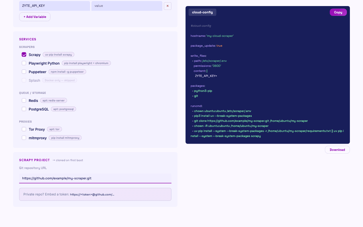Remove the ZYTE_API_KEY variable row
This screenshot has height=227, width=363.
click(167, 6)
